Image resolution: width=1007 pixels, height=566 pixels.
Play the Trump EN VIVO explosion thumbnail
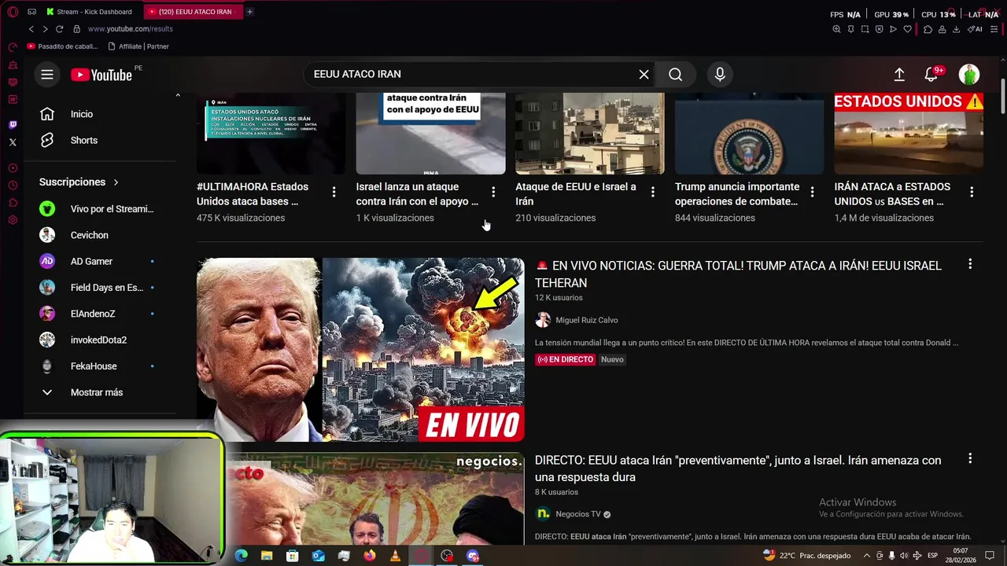(x=360, y=350)
